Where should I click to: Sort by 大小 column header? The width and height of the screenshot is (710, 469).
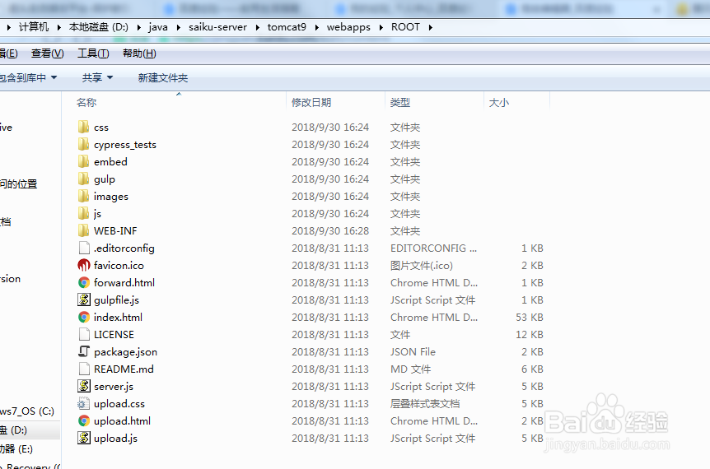pyautogui.click(x=499, y=103)
